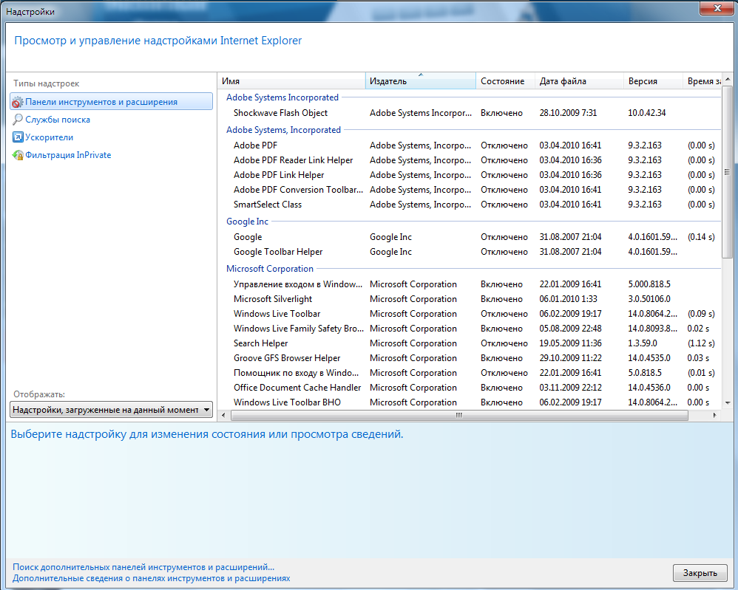Sort by the Время загрузки column header
Viewport: 738px width, 590px height.
pos(702,81)
